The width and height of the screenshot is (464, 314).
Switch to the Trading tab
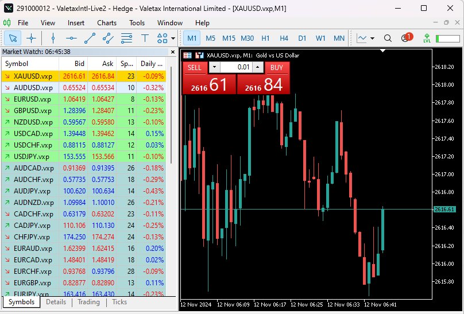[x=88, y=302]
